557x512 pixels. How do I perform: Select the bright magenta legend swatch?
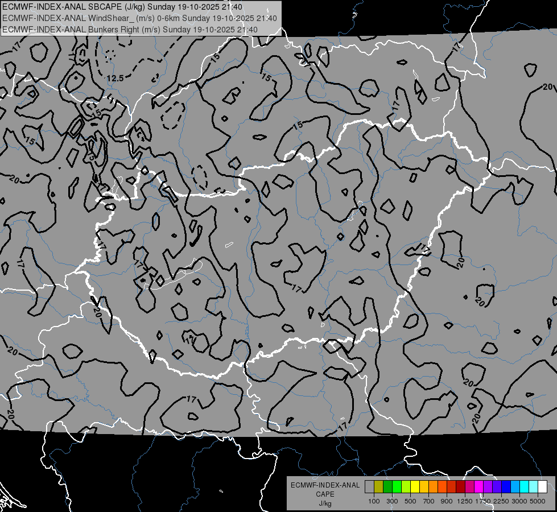(x=478, y=486)
